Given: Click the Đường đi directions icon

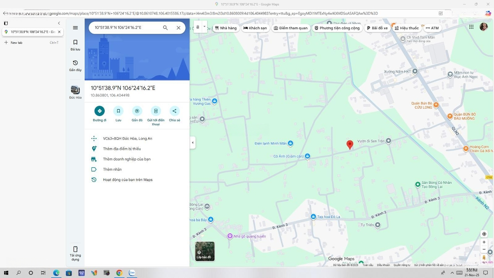Looking at the screenshot, I should pos(99,111).
